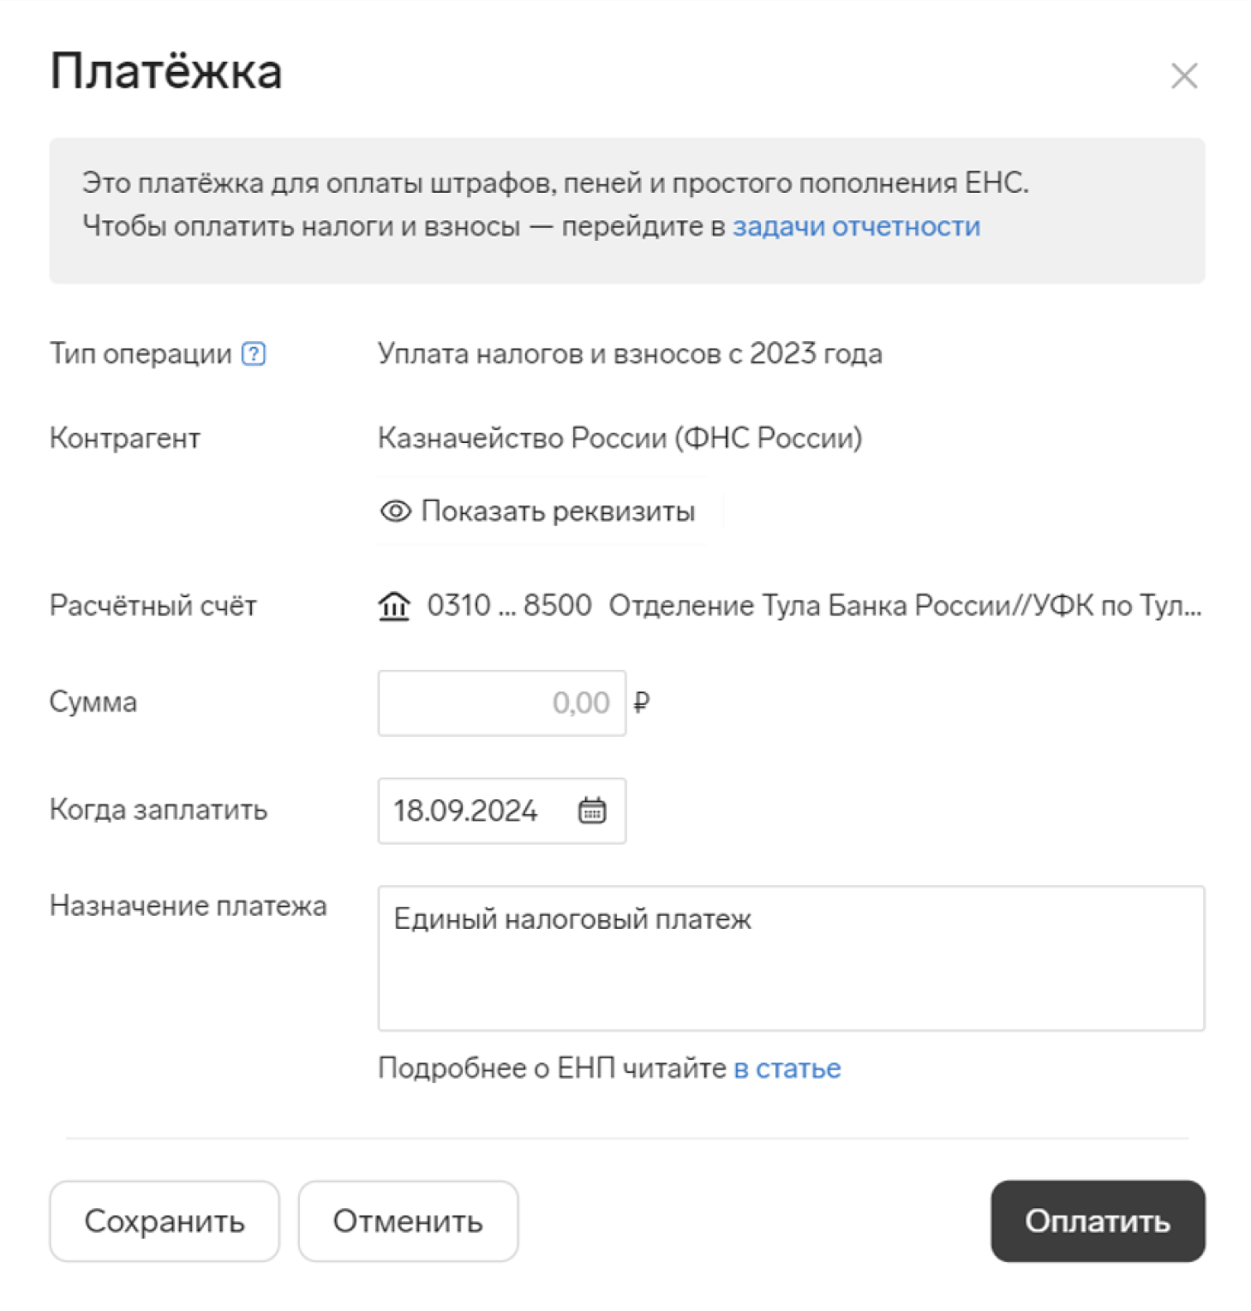Click the Назначение платежа text area
Screen dimensions: 1251x1311
[x=791, y=958]
